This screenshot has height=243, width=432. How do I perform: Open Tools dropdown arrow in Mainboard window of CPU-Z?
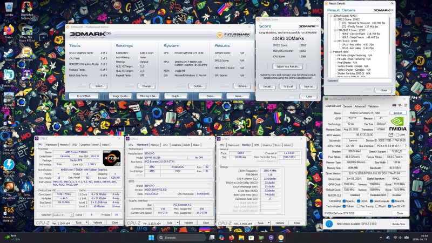click(178, 222)
